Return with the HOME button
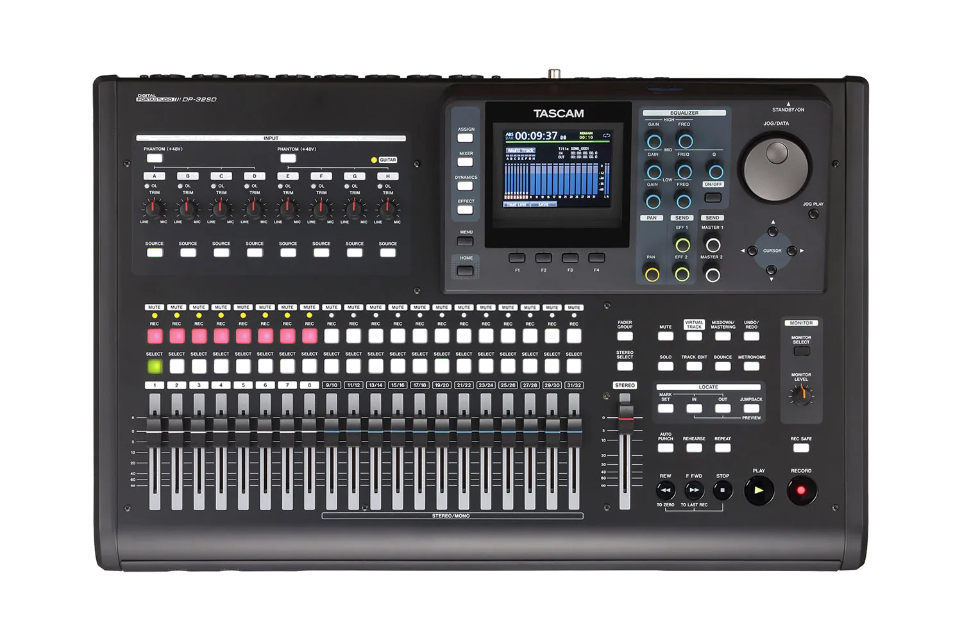 tap(466, 270)
